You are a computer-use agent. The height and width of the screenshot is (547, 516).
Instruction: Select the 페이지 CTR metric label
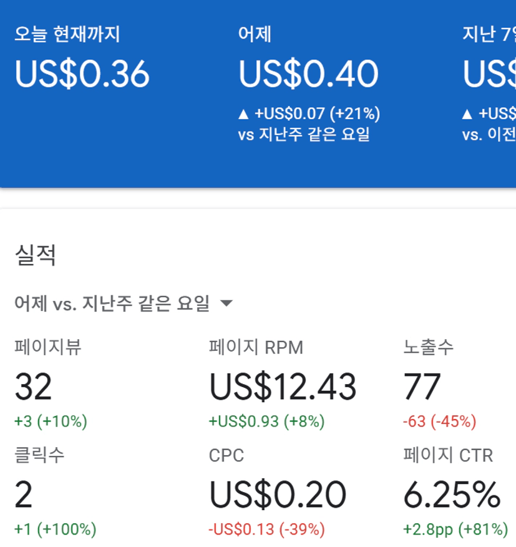point(448,456)
